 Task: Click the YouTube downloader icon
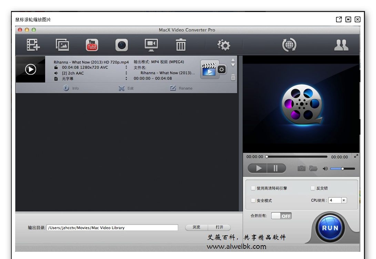tap(92, 45)
